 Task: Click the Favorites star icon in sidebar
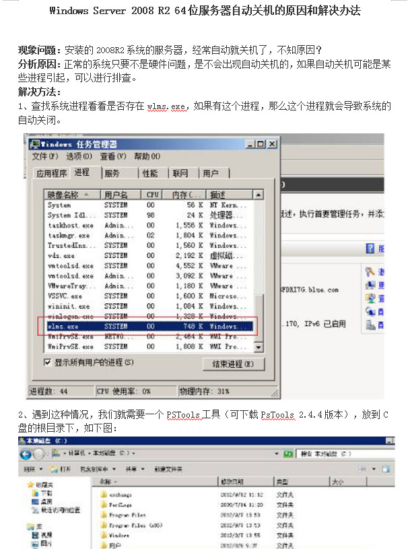click(x=30, y=484)
